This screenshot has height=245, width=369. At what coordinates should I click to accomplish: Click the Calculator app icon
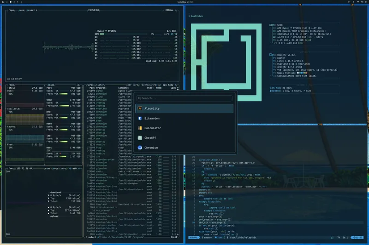pos(140,128)
